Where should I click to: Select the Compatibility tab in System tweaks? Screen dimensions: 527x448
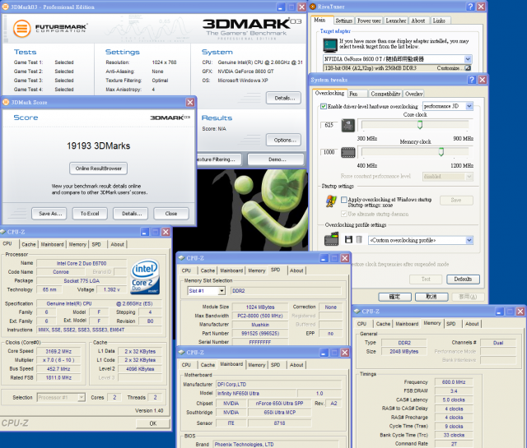tap(385, 94)
